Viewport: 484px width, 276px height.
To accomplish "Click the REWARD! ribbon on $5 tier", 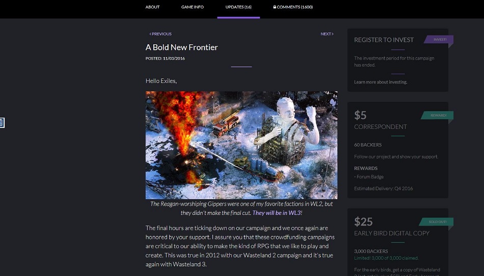I will pos(438,115).
